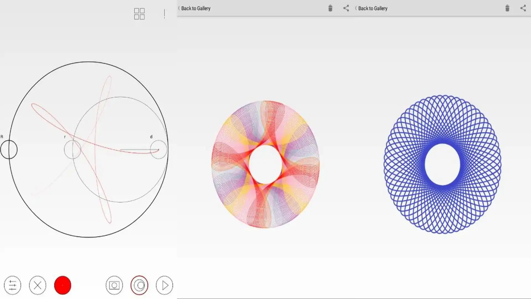Image resolution: width=531 pixels, height=299 pixels.
Task: Open the gallery grid icon
Action: 139,14
